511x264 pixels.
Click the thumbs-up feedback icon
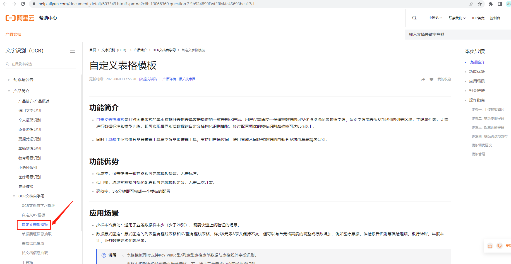pos(490,246)
